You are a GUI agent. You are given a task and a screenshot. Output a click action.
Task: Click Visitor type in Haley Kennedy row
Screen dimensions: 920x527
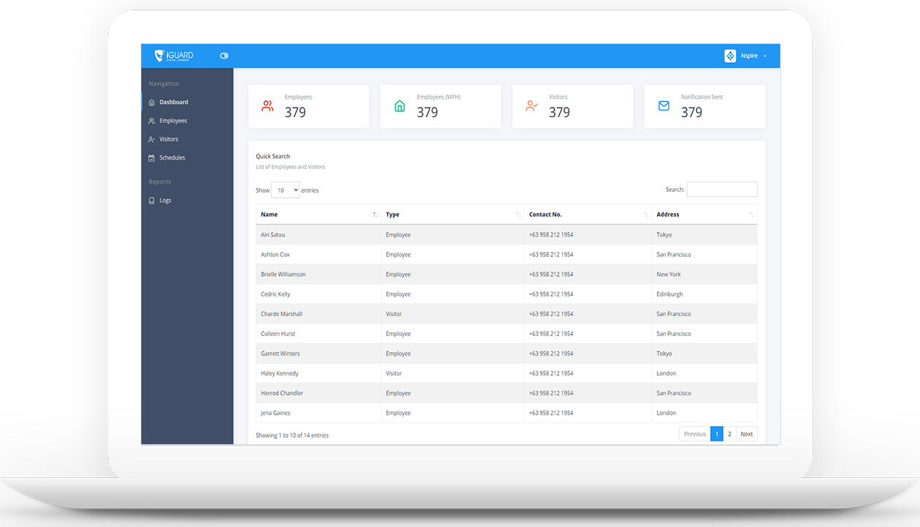394,373
